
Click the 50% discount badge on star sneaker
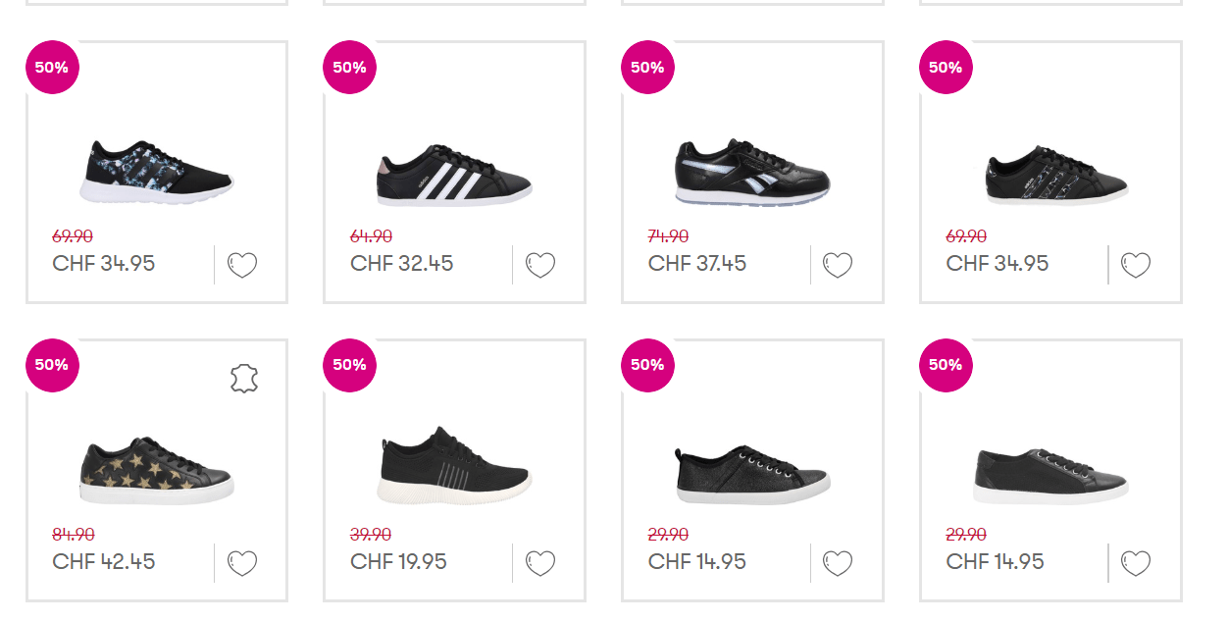[52, 365]
